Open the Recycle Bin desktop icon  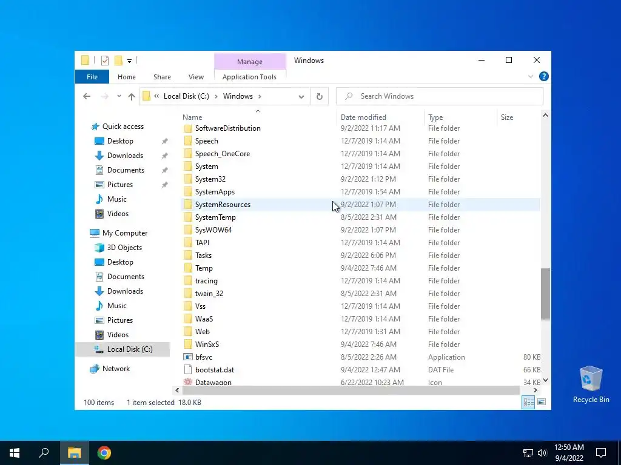coord(591,384)
